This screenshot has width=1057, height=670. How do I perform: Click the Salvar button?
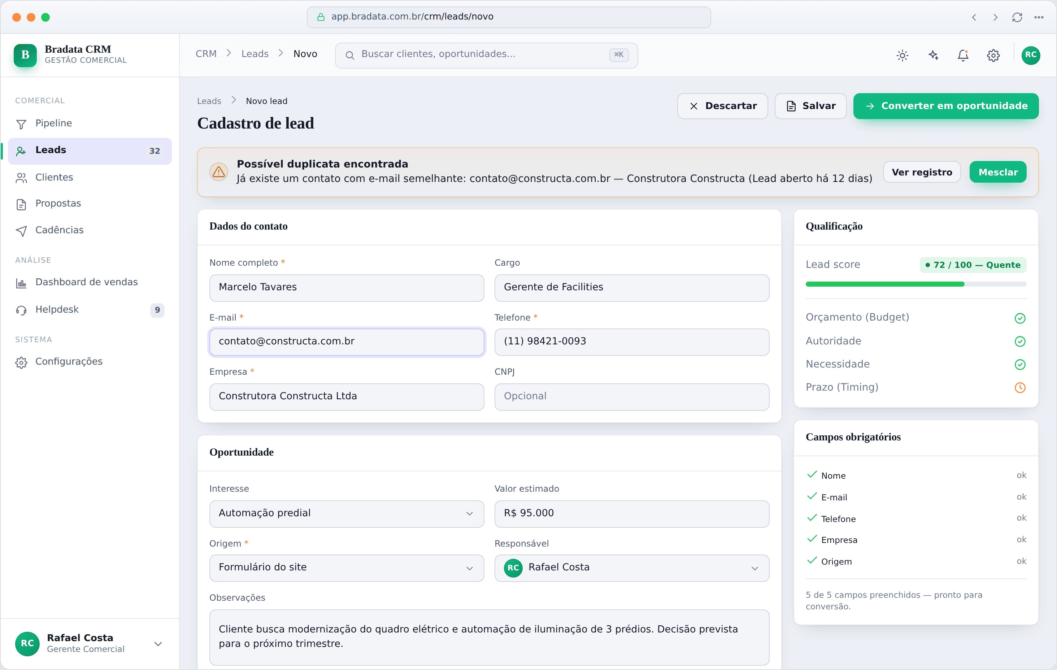click(810, 106)
